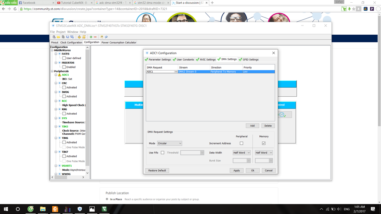The image size is (381, 214).
Task: Click the update check icon in toolbar
Action: [x=106, y=37]
